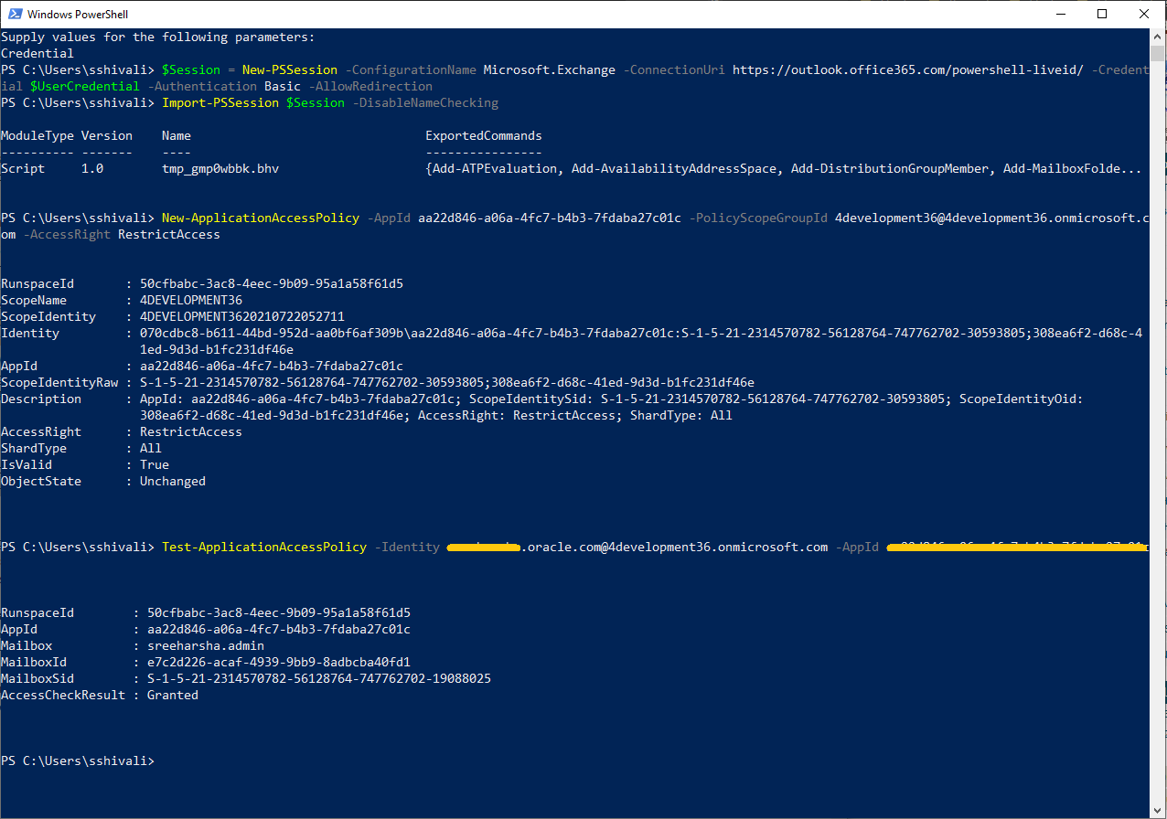Click the New-ApplicationAccessPolicy command
Screen dimensions: 1167x819
(261, 218)
